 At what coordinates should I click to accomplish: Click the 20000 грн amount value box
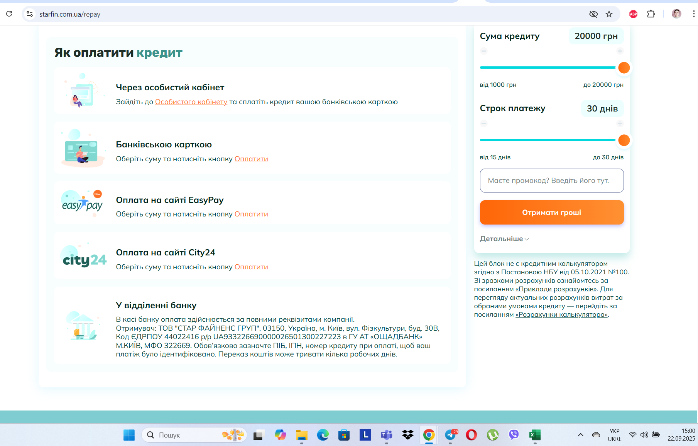(x=596, y=36)
